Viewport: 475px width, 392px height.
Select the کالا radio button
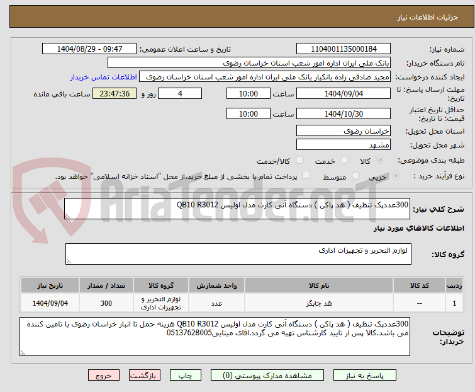coord(380,160)
